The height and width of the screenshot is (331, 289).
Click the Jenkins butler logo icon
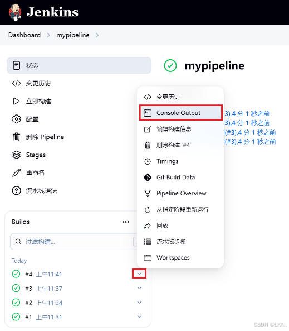pyautogui.click(x=15, y=13)
